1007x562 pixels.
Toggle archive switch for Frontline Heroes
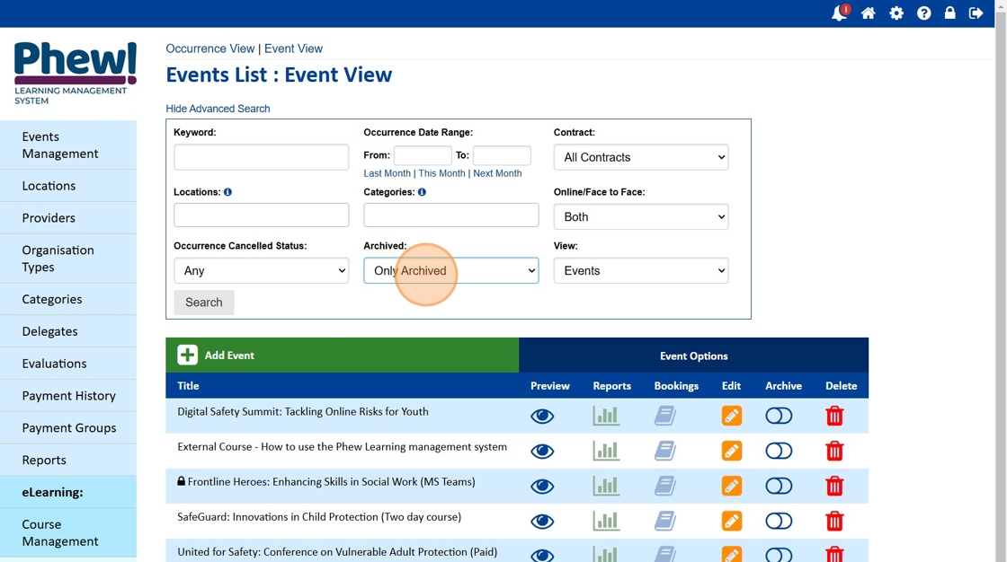[x=779, y=486]
